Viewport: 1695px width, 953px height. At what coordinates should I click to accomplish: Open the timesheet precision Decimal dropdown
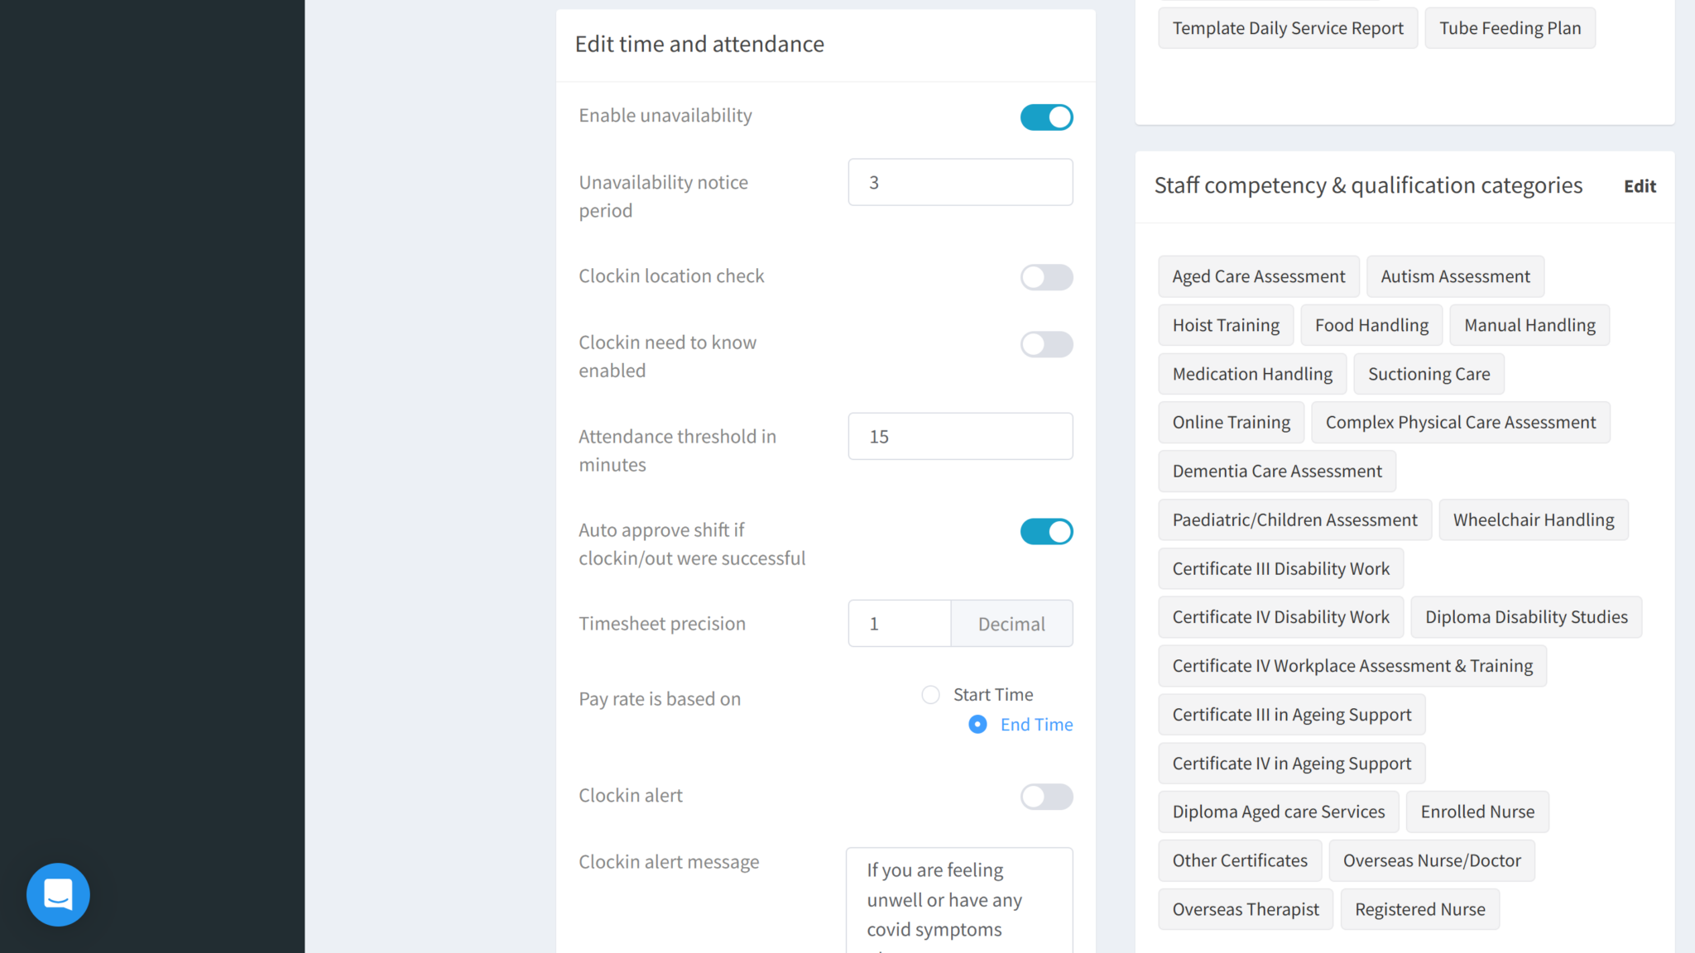1011,623
